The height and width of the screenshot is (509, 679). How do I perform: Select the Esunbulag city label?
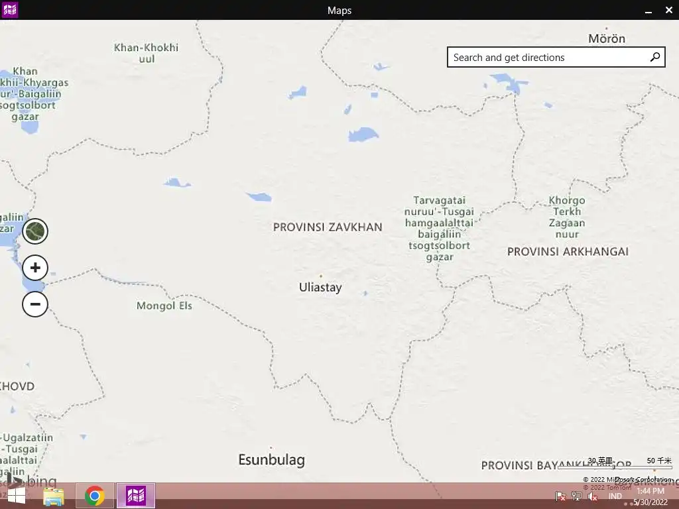(x=271, y=460)
